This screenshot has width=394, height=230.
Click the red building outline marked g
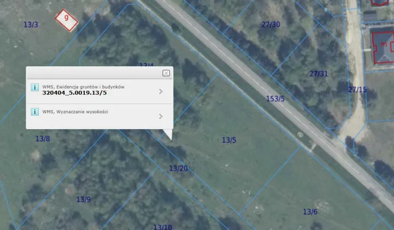pos(67,20)
